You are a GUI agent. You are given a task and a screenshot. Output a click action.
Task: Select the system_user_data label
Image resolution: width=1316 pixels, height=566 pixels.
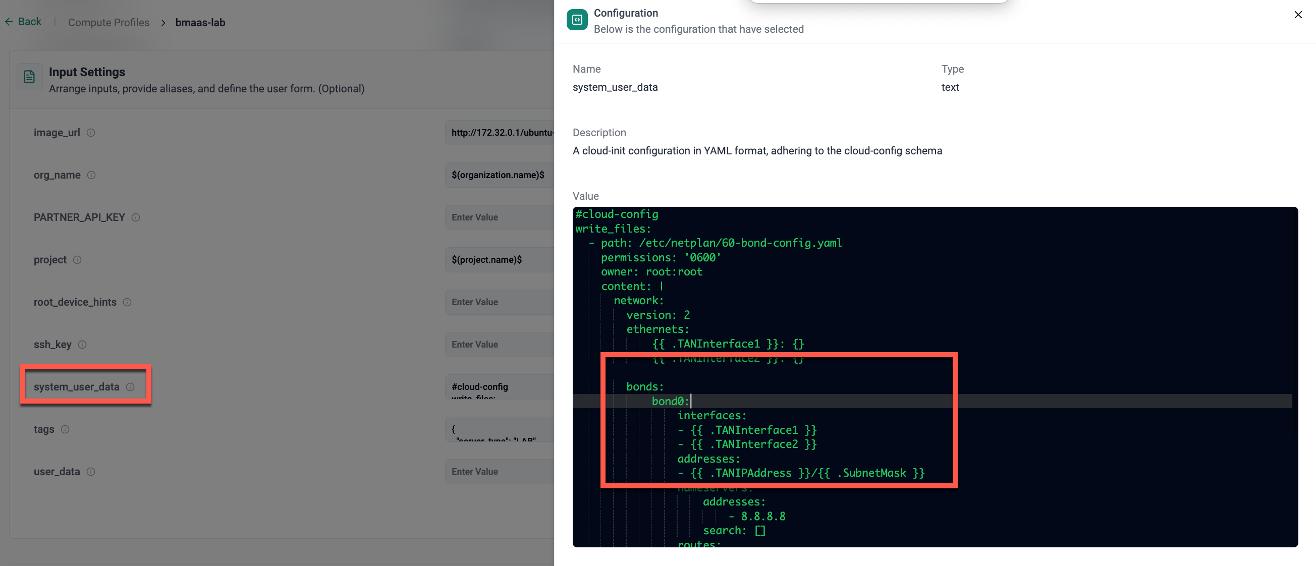pos(77,387)
